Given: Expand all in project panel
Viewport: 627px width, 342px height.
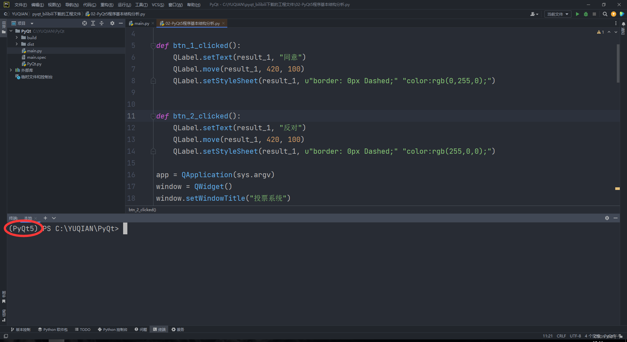Looking at the screenshot, I should [93, 23].
